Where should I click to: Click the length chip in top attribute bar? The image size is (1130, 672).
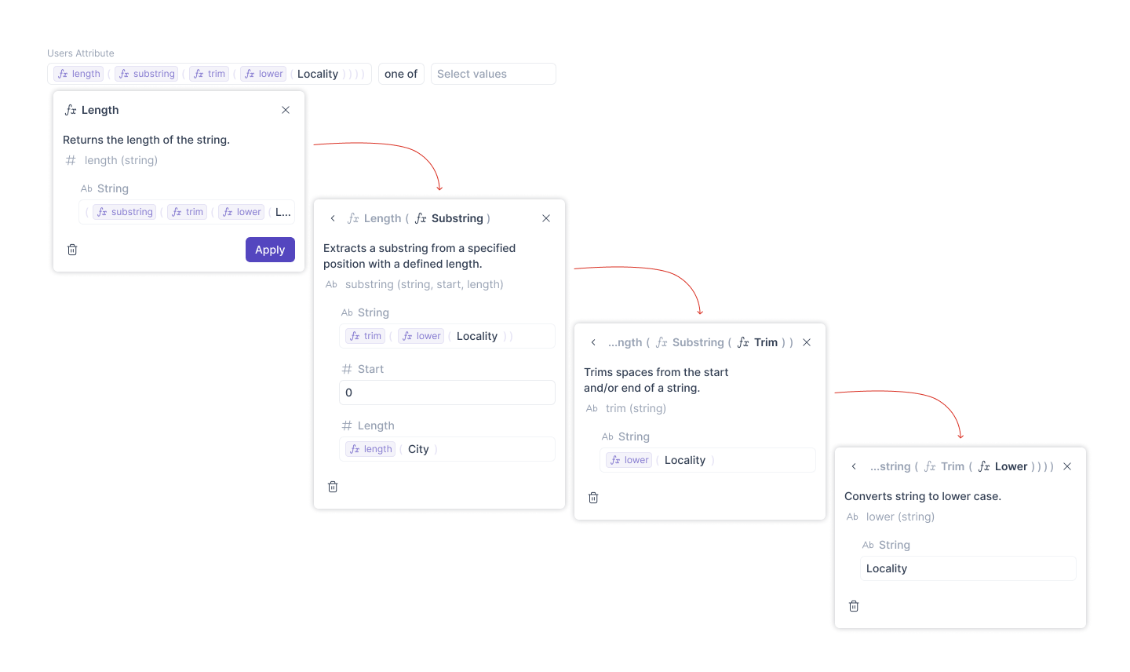[x=78, y=74]
